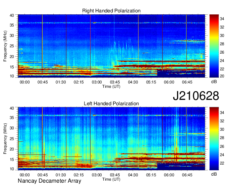Click 01:30 time tick of Left Handed plot
The height and width of the screenshot is (185, 228).
coord(61,175)
